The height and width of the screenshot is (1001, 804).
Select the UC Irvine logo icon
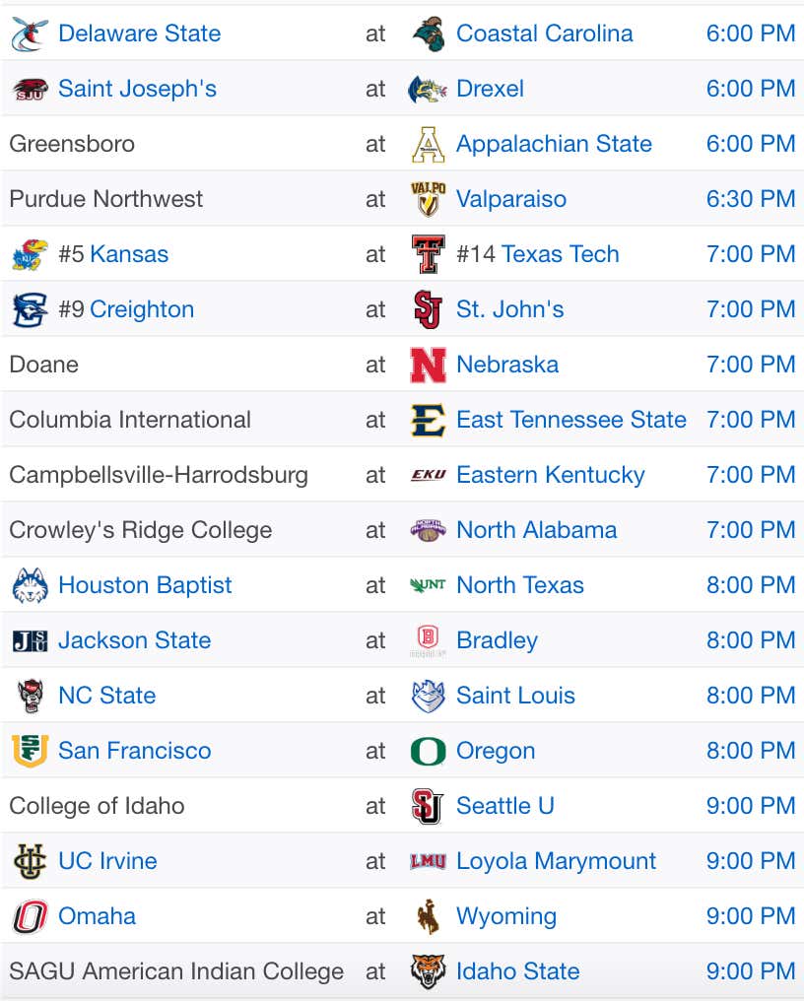[30, 862]
